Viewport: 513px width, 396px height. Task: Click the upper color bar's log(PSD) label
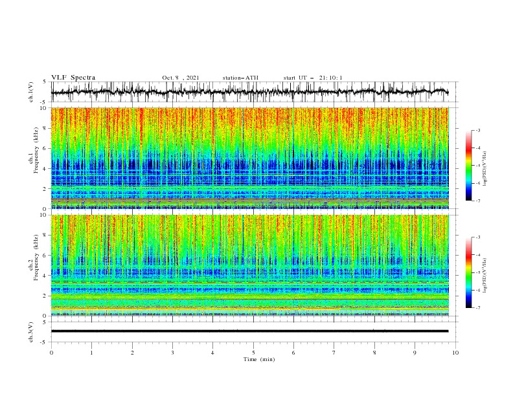click(x=484, y=168)
